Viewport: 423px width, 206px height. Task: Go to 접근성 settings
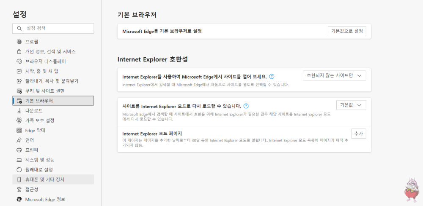pyautogui.click(x=53, y=189)
